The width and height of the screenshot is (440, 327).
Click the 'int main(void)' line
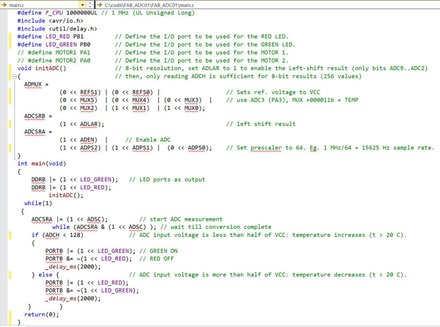[42, 163]
